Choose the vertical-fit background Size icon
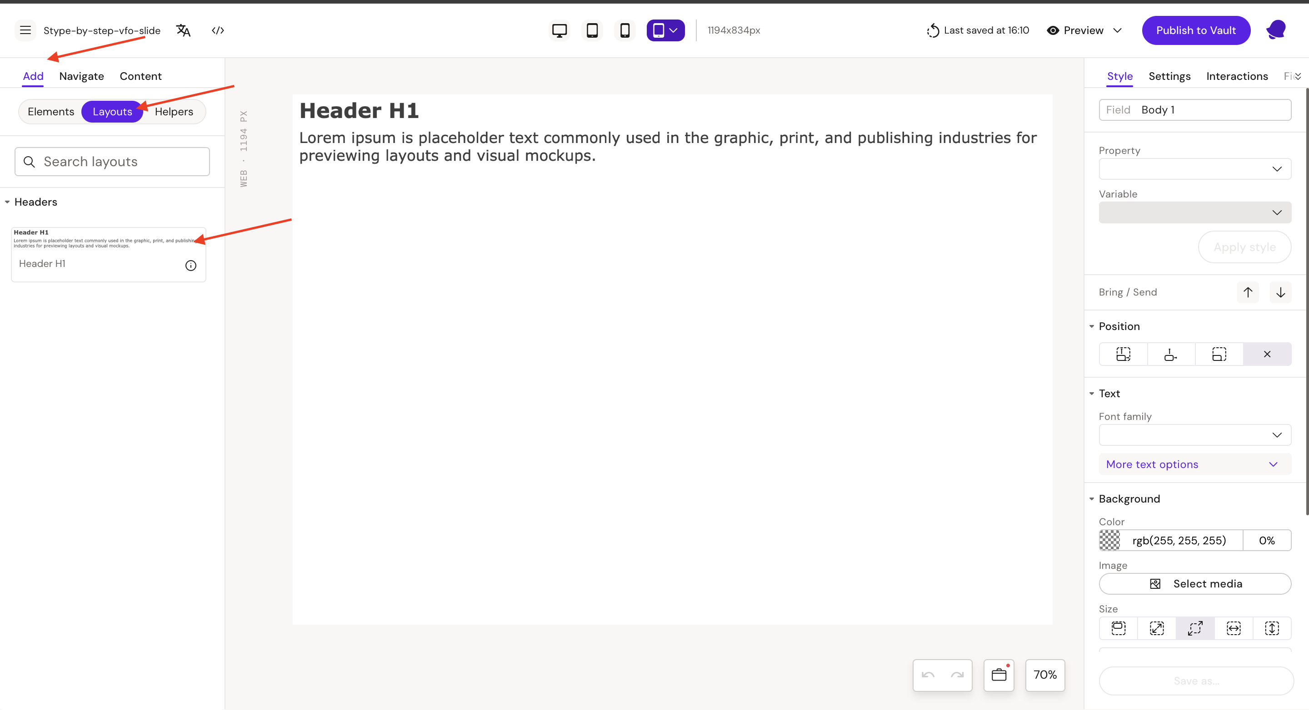The width and height of the screenshot is (1309, 710). click(1272, 628)
